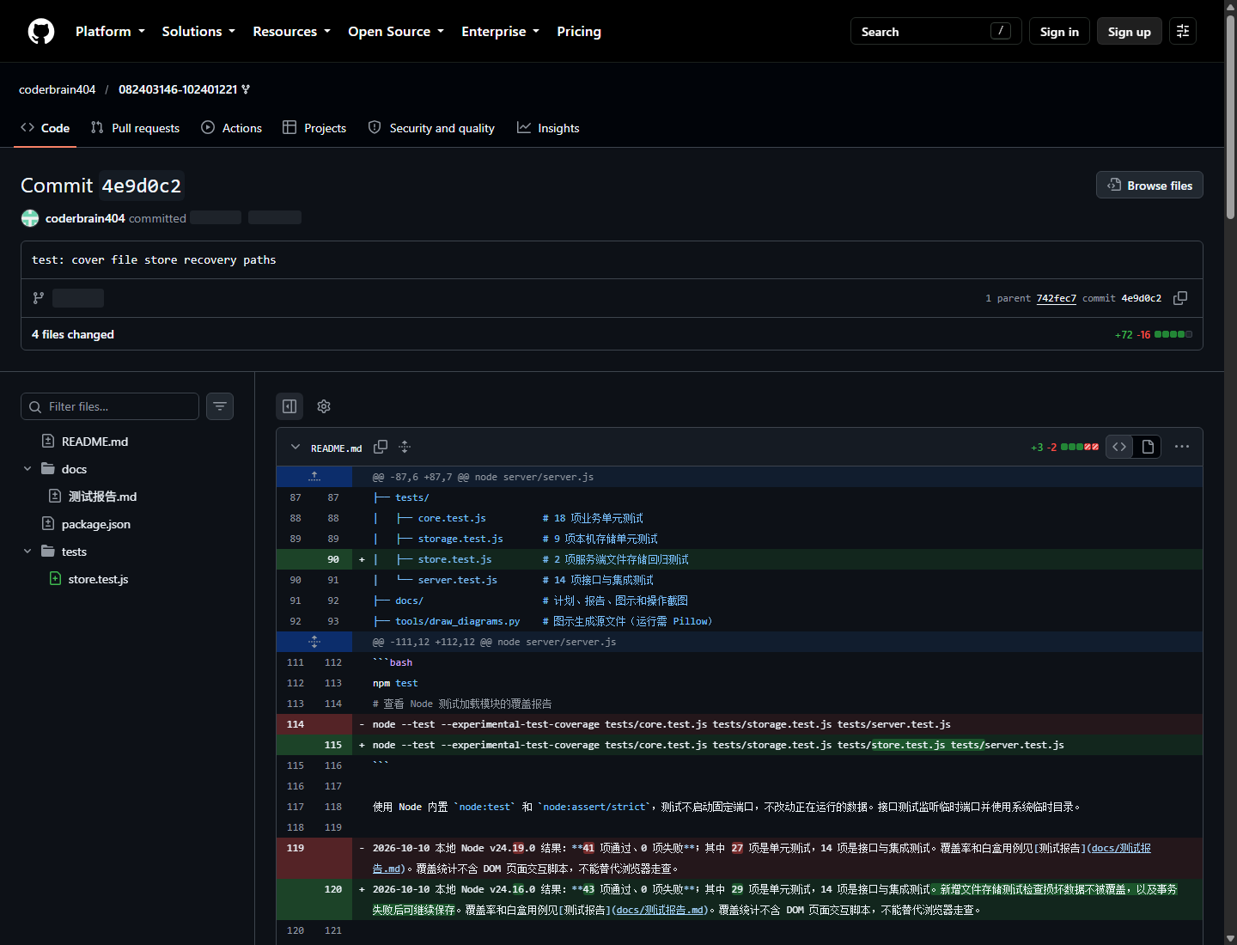Viewport: 1237px width, 945px height.
Task: Click the coderbrain404 avatar
Action: click(x=30, y=218)
